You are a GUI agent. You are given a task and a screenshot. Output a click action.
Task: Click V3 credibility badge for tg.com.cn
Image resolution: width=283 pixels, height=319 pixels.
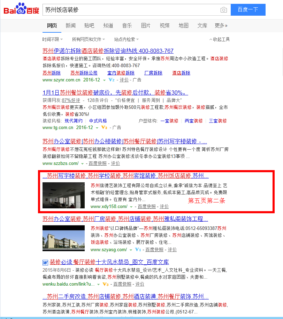point(104,128)
